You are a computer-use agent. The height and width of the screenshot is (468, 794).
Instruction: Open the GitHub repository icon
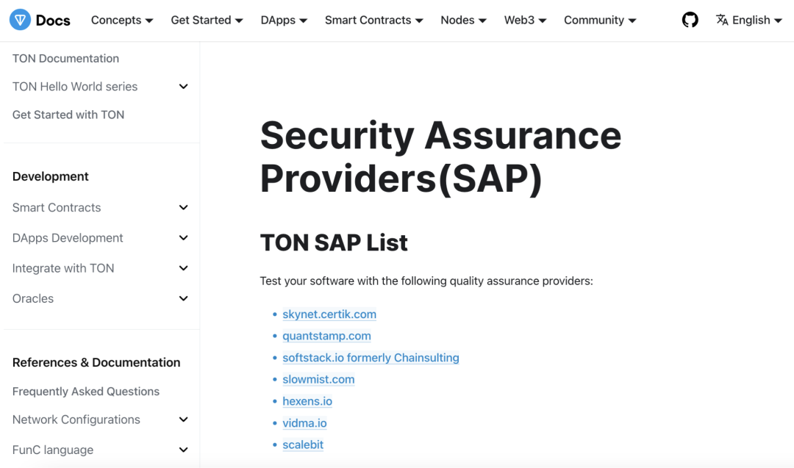click(690, 20)
